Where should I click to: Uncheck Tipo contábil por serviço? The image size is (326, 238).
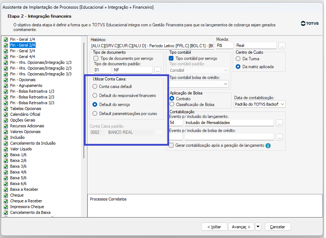pyautogui.click(x=171, y=58)
